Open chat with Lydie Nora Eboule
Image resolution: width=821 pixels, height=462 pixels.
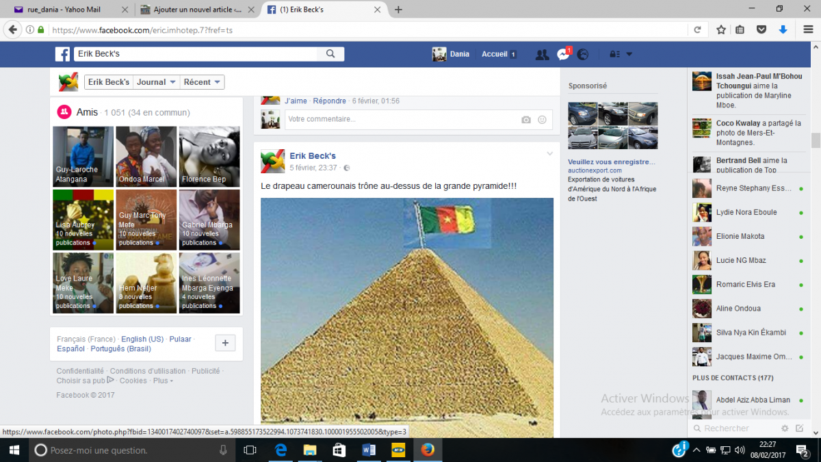point(749,212)
